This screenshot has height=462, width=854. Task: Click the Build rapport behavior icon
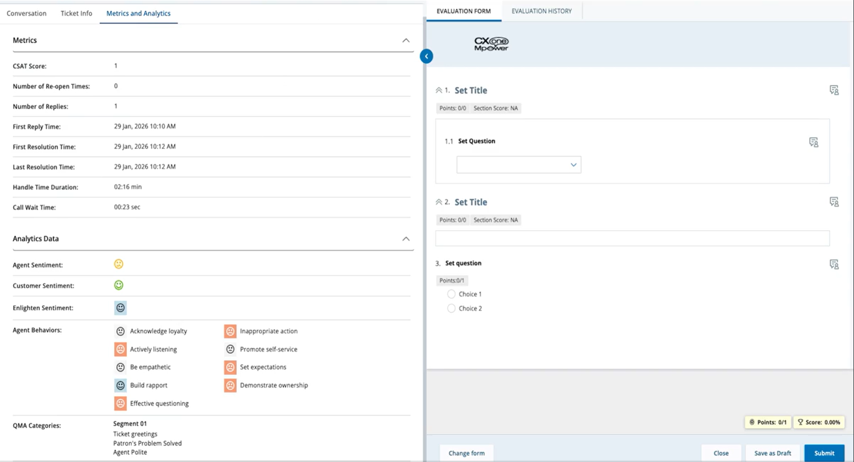click(x=120, y=385)
